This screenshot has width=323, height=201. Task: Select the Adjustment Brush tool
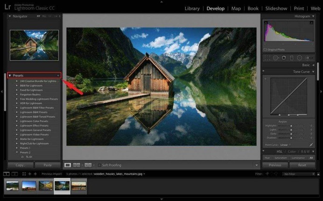tap(309, 58)
